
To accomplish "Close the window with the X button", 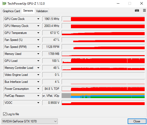I will point(142,3).
